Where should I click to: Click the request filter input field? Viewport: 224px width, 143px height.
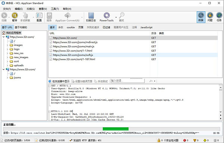pos(128,81)
